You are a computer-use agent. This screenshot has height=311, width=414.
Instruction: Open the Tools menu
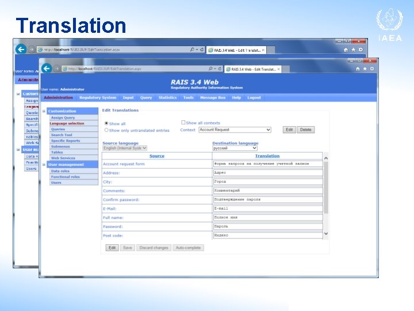coord(188,97)
